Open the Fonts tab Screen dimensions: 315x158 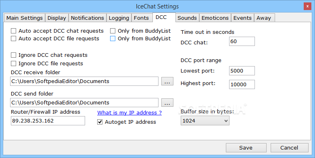coord(142,18)
